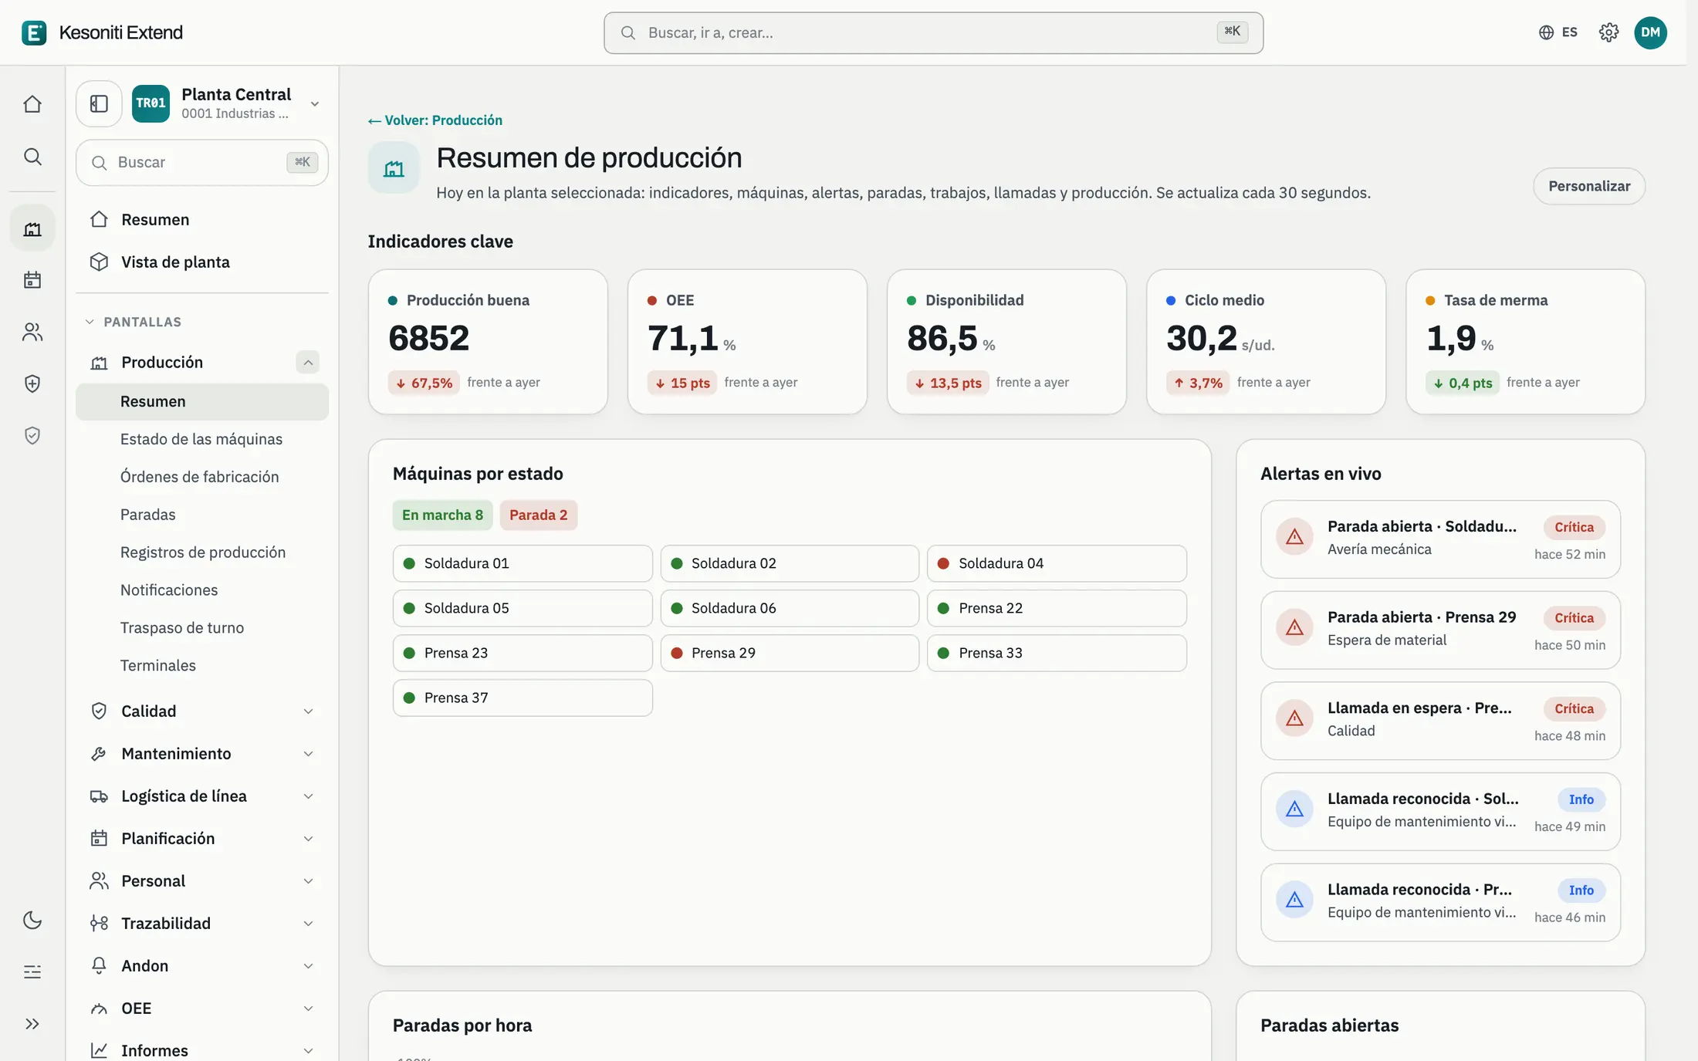Open the Planta Central plant selector dropdown
This screenshot has width=1698, height=1061.
[x=227, y=103]
